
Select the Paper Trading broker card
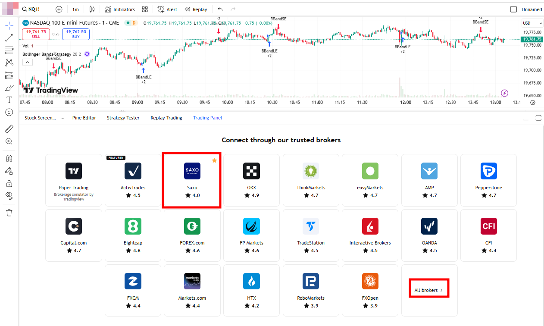click(x=74, y=180)
